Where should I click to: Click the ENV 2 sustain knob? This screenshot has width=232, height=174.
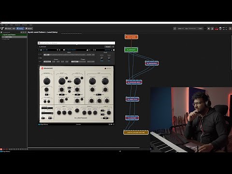[95, 113]
